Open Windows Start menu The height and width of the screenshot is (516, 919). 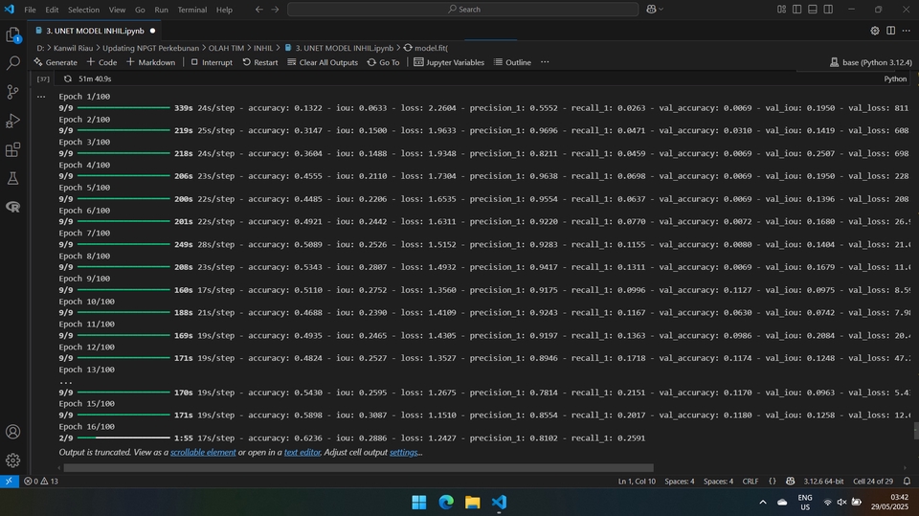click(x=419, y=502)
